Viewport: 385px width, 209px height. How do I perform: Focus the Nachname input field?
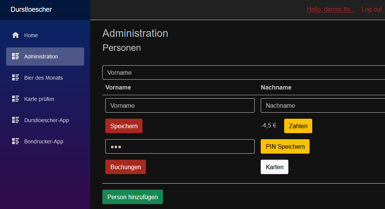pos(322,105)
